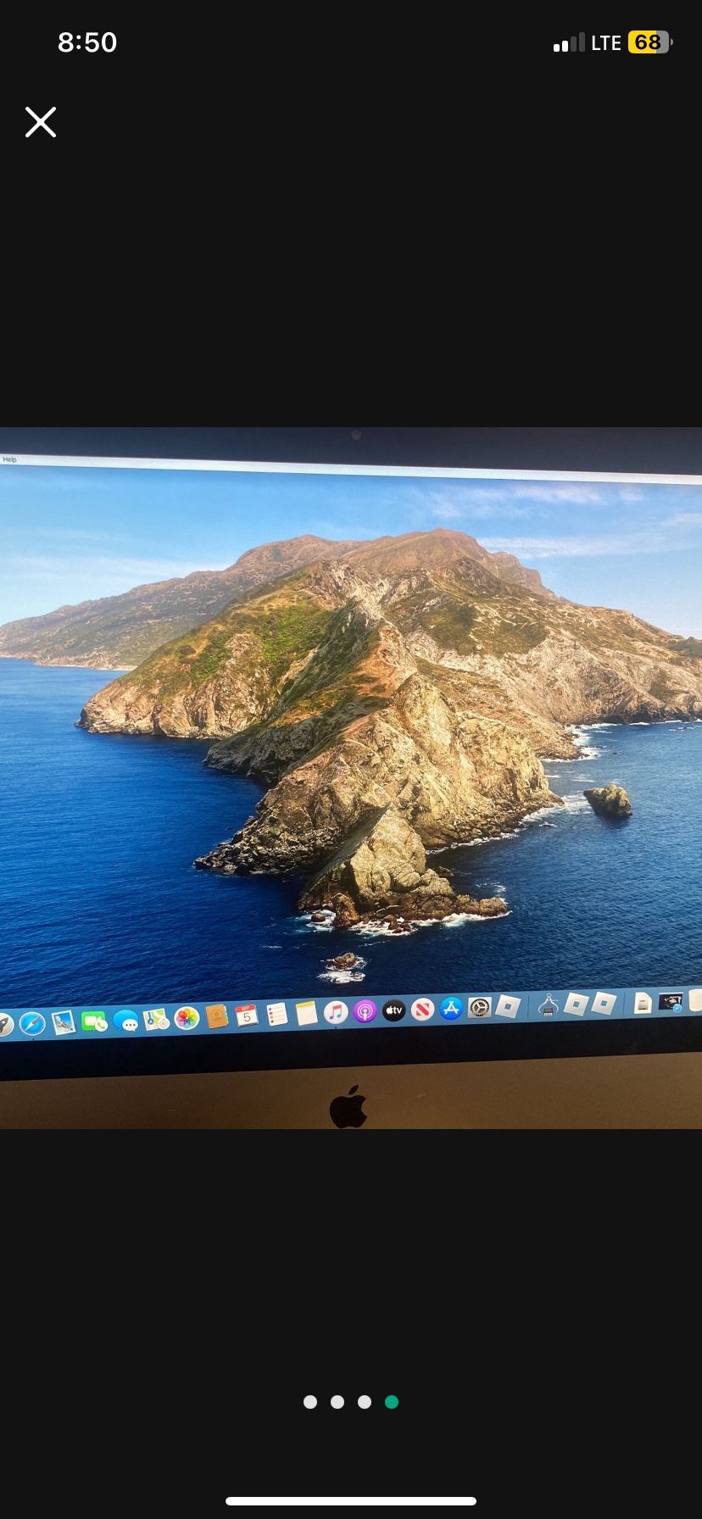The width and height of the screenshot is (702, 1519).
Task: Open the Contacts app in the dock
Action: (x=217, y=1016)
